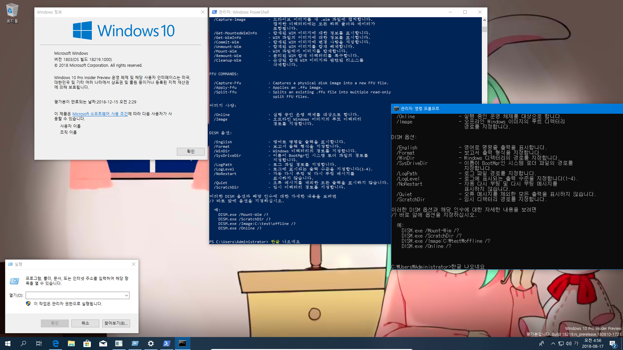623x350 pixels.
Task: Click 'DISM.exe /Online /?' in PowerShell
Action: pyautogui.click(x=240, y=228)
